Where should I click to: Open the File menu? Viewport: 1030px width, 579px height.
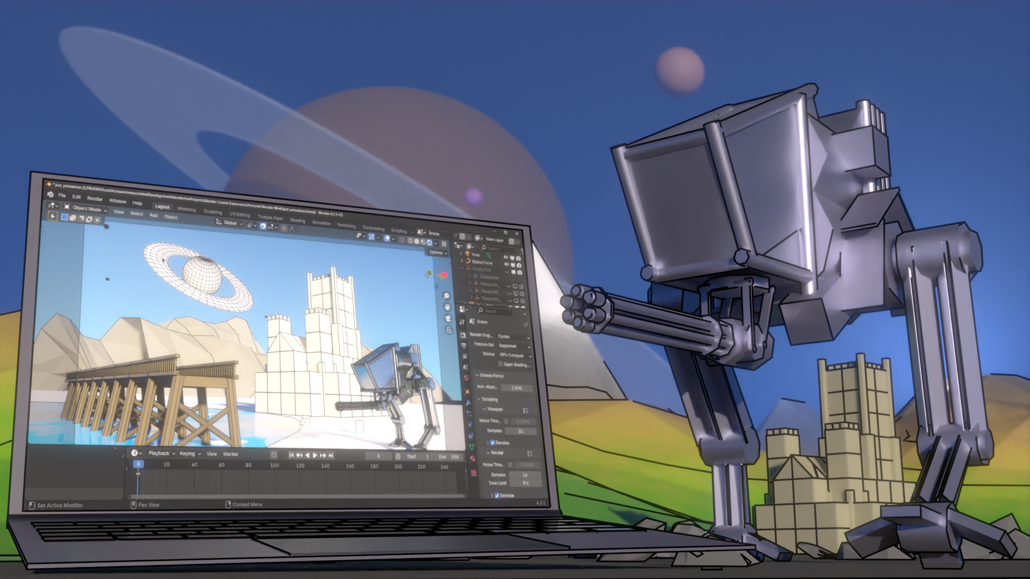(x=62, y=195)
